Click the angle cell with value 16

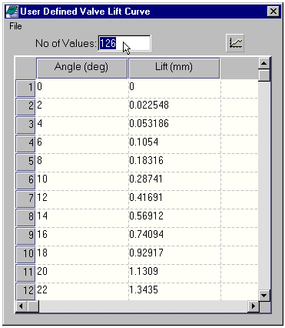coord(82,236)
